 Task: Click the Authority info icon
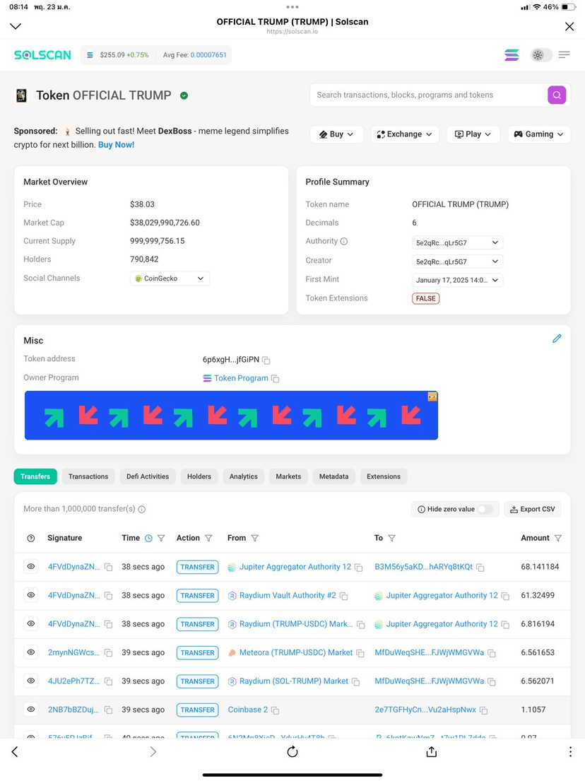pyautogui.click(x=343, y=241)
